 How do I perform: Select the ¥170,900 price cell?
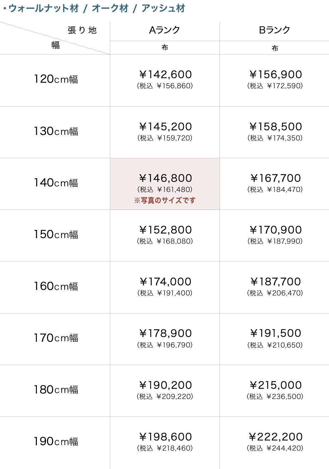click(x=275, y=230)
